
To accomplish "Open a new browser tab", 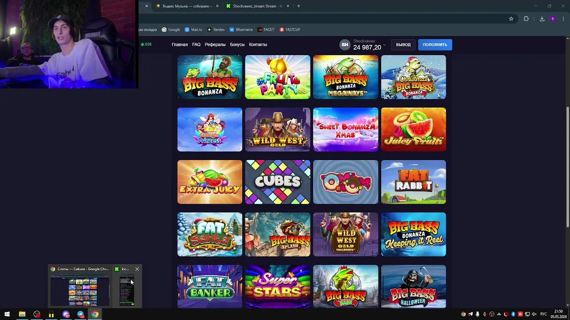I will coord(298,6).
